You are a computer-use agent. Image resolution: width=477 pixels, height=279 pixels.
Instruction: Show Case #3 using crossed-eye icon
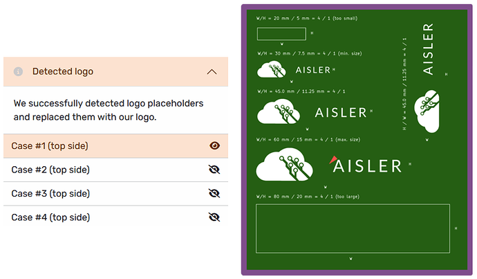(214, 193)
